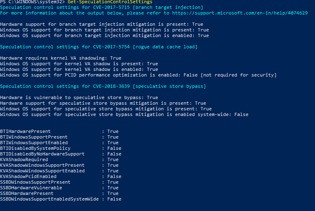Select the BTIHardwarePresent property name

click(x=25, y=131)
